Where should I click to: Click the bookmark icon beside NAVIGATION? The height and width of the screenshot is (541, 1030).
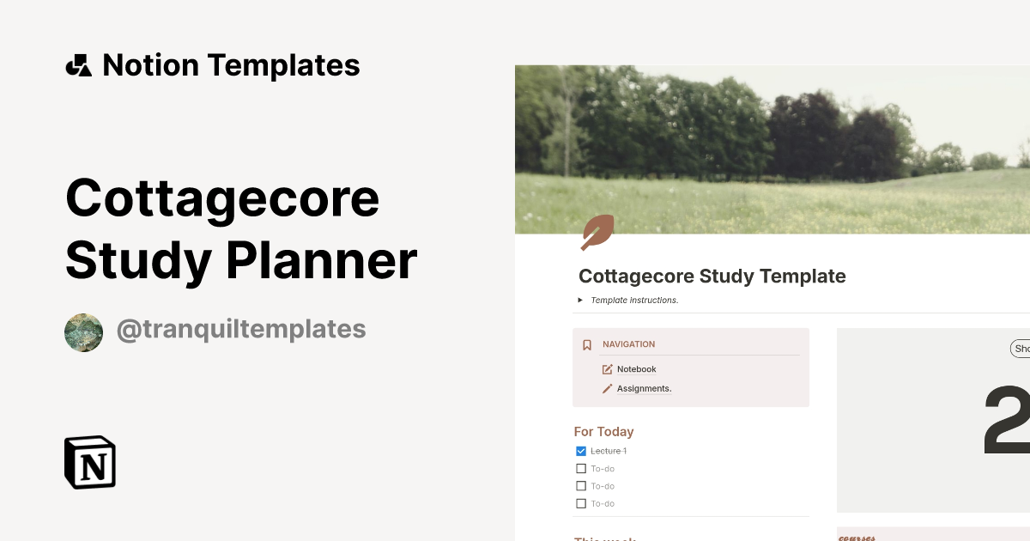(x=587, y=344)
